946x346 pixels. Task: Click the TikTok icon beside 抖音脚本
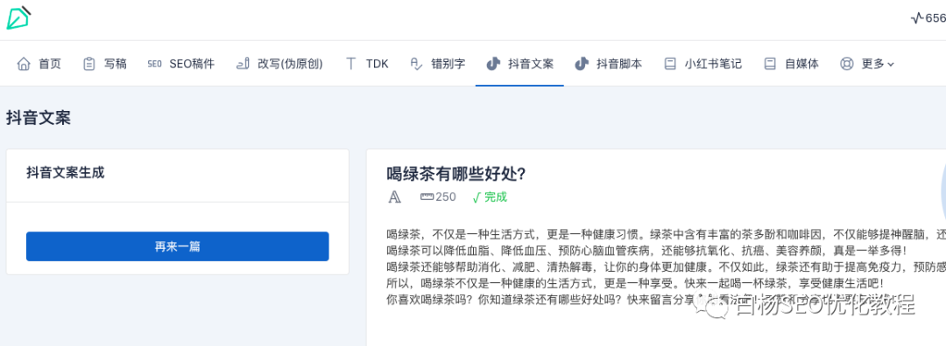582,64
